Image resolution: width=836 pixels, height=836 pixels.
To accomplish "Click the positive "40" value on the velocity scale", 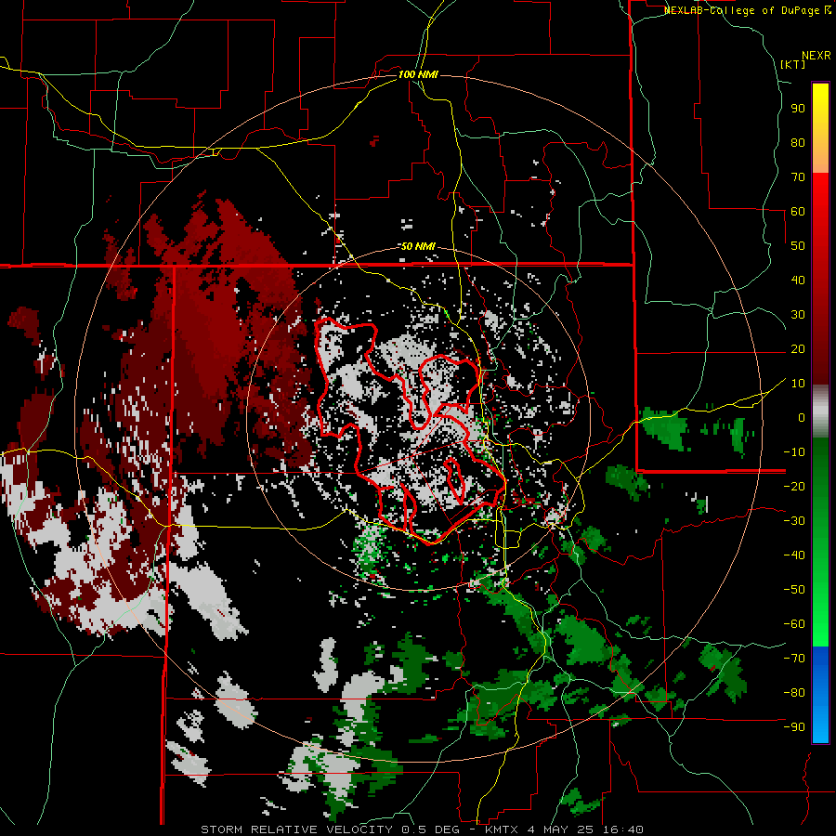I will (x=798, y=281).
